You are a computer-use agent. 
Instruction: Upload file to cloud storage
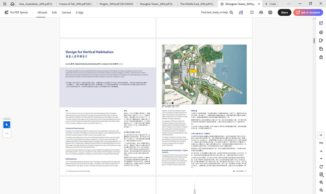coord(261,12)
